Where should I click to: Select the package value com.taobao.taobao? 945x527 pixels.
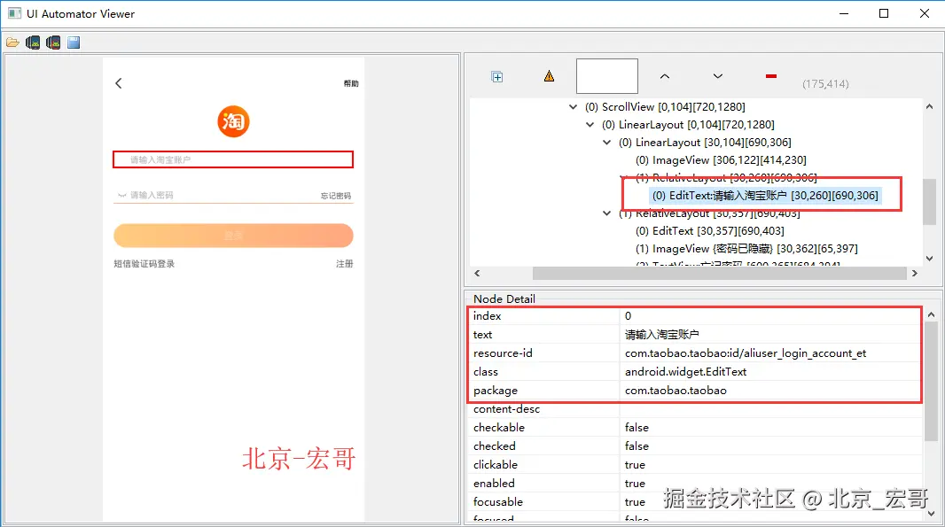pos(771,391)
